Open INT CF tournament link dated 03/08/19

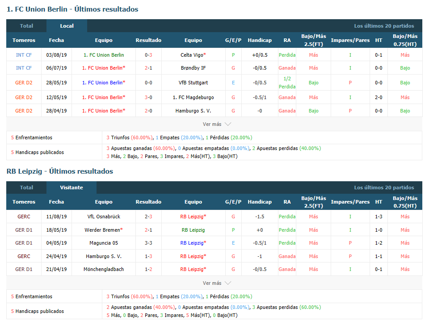point(24,55)
